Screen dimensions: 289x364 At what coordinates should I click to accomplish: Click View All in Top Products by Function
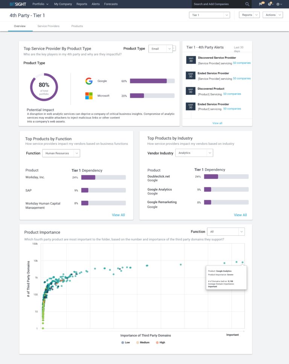pyautogui.click(x=118, y=215)
